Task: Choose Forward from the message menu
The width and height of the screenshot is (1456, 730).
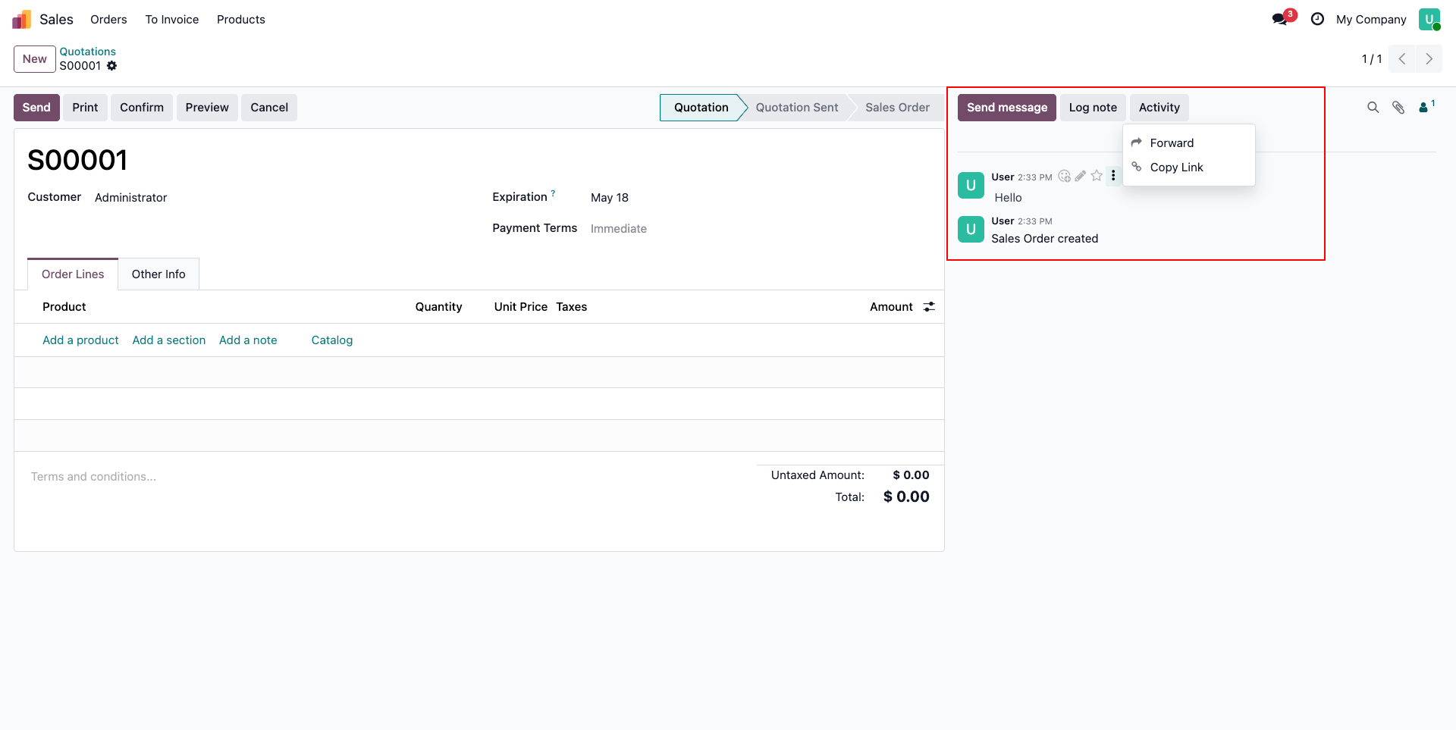Action: point(1188,143)
